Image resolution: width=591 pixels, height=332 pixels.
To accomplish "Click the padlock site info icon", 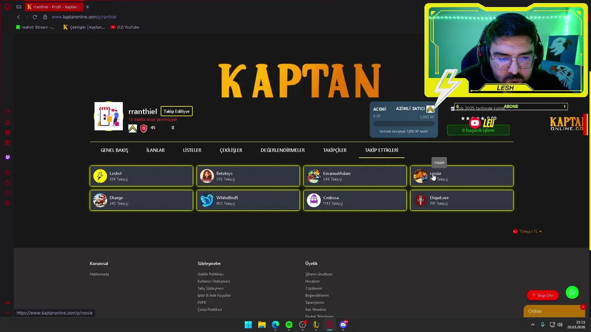I will pyautogui.click(x=45, y=17).
